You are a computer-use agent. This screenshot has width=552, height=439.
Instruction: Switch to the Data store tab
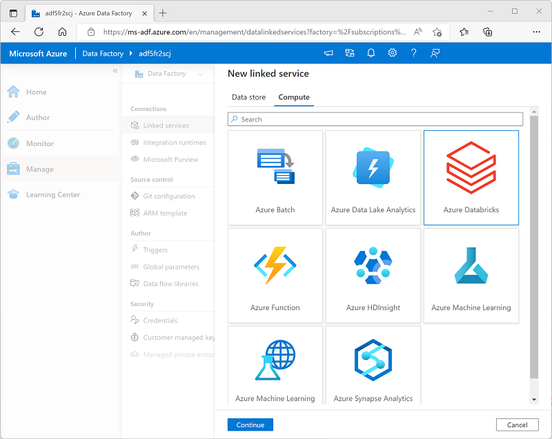tap(248, 97)
